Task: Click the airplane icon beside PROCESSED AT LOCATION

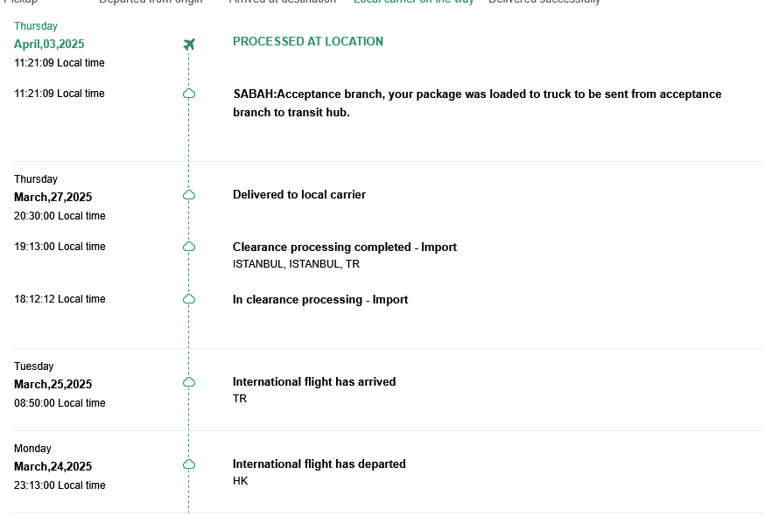Action: coord(189,44)
